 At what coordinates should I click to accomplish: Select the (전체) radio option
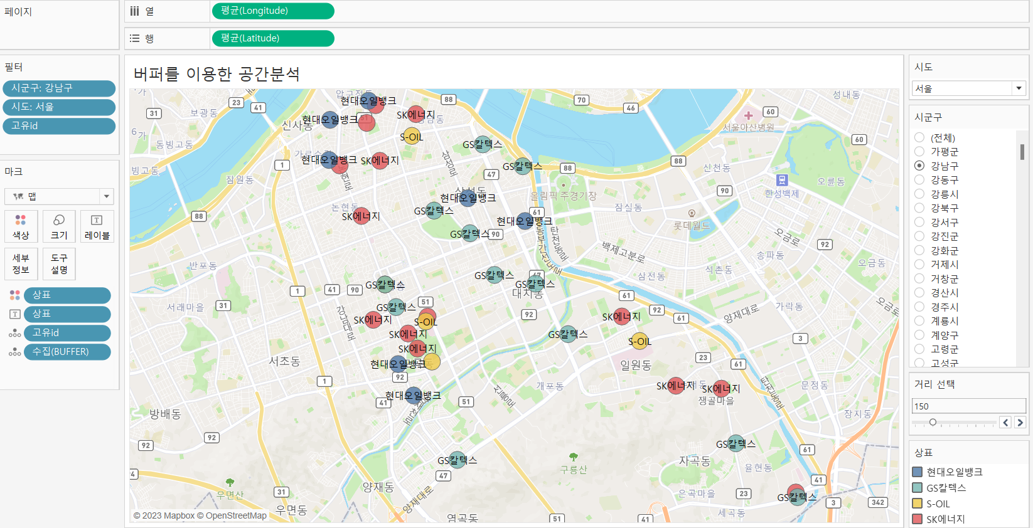(919, 137)
